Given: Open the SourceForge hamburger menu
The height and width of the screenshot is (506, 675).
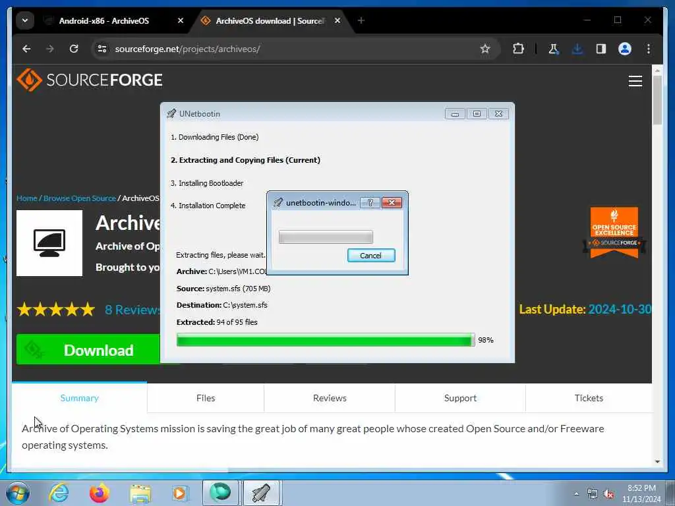Looking at the screenshot, I should [635, 81].
